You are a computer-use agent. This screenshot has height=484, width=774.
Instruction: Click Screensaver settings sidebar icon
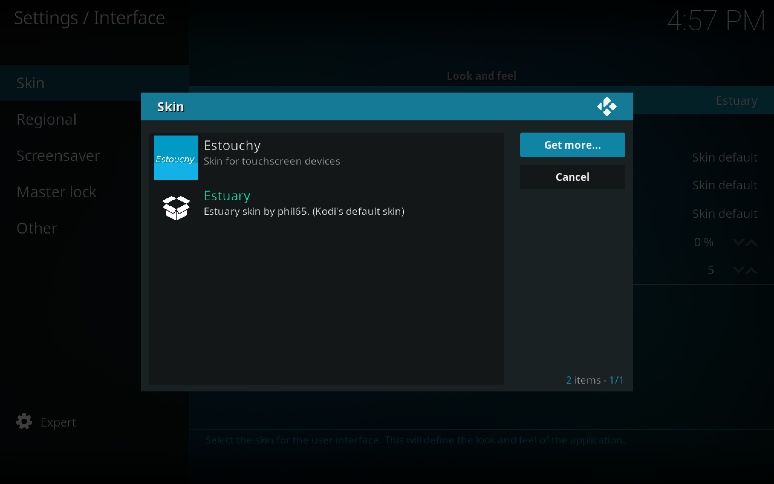pyautogui.click(x=58, y=155)
